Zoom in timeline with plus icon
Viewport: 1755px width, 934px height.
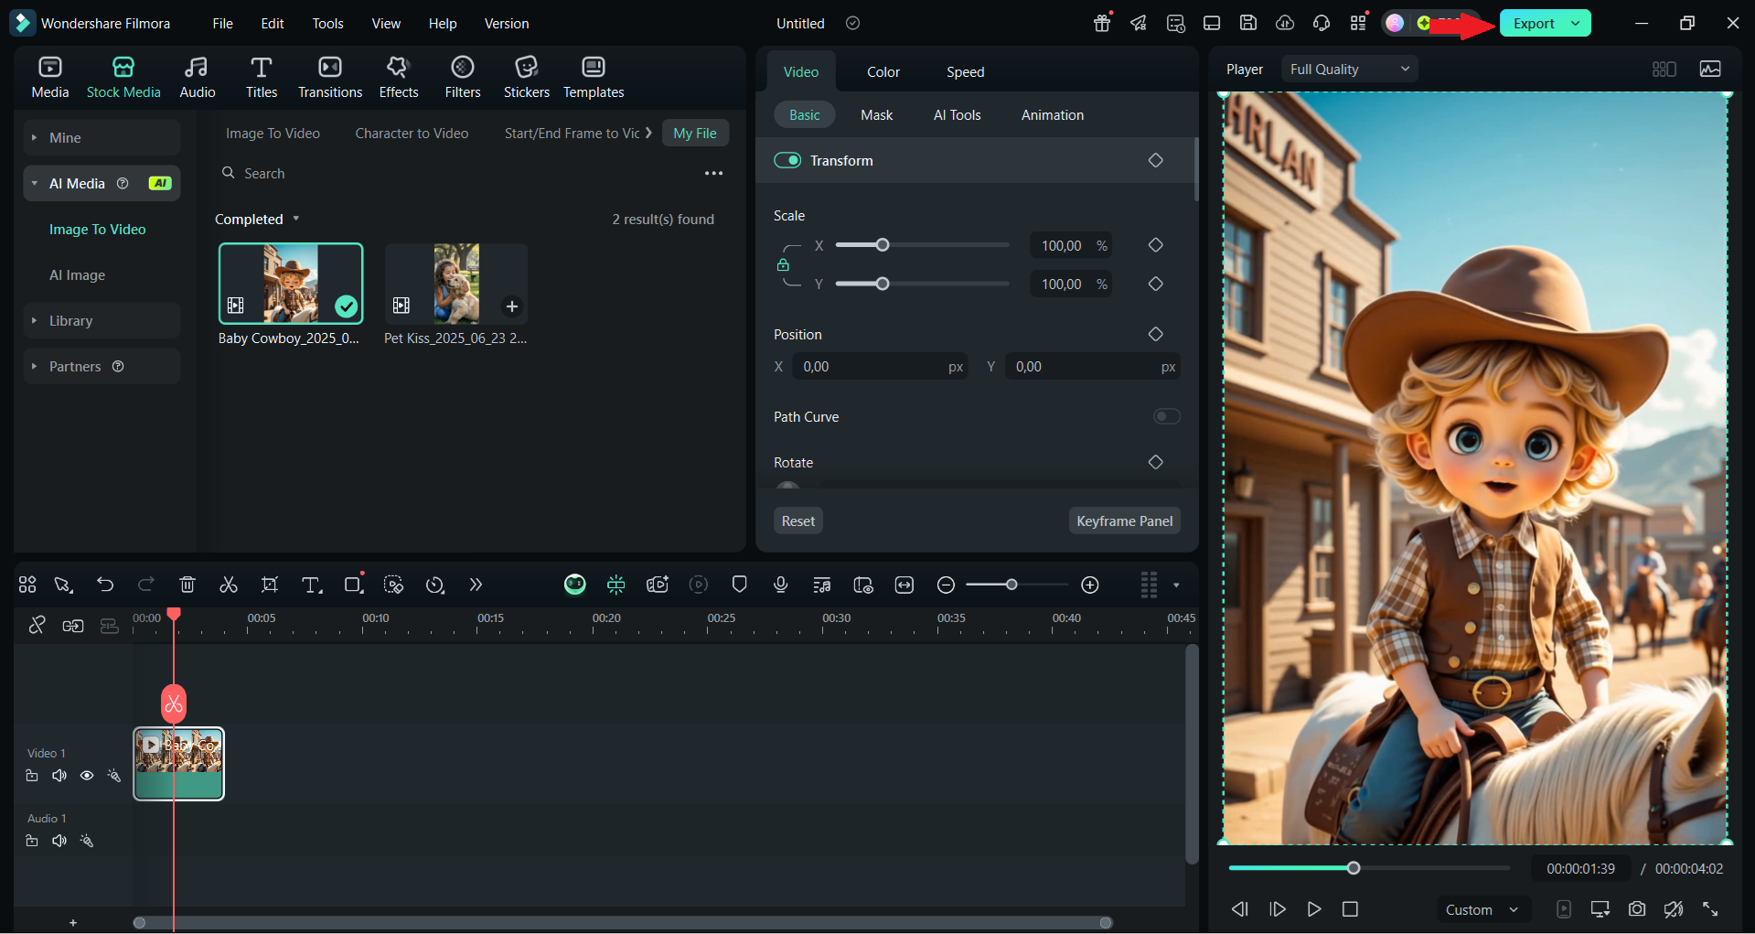[1090, 585]
